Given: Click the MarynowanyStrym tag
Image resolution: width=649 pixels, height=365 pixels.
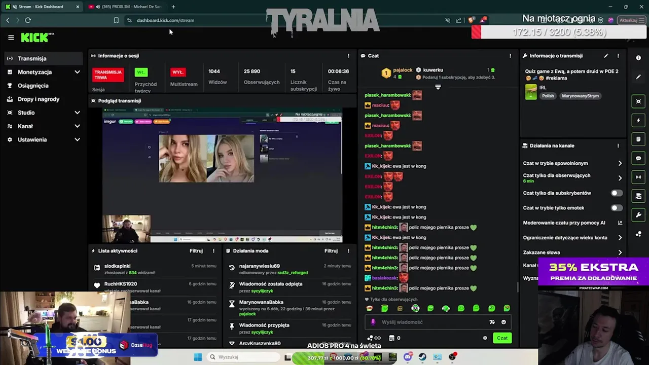Looking at the screenshot, I should pos(580,96).
